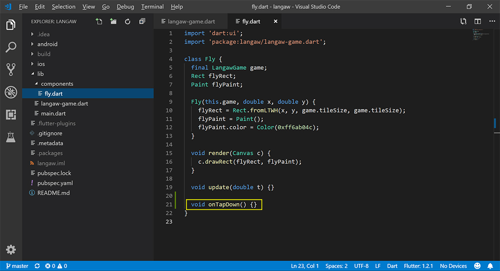Open the Terminal menu

(152, 7)
